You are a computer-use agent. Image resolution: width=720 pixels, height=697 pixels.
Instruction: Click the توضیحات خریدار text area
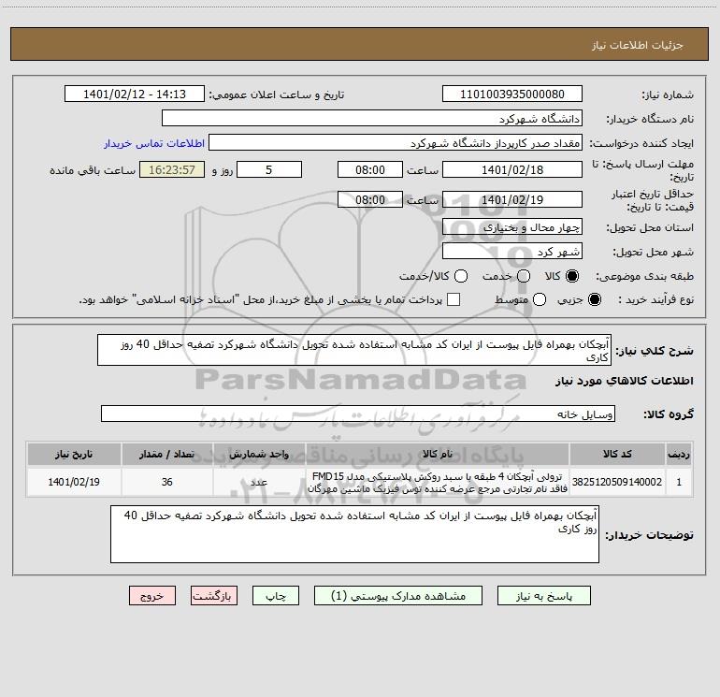(x=354, y=534)
